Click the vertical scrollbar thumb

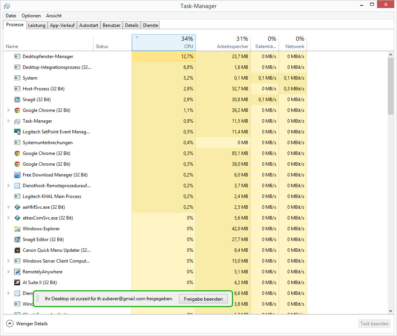pyautogui.click(x=390, y=86)
